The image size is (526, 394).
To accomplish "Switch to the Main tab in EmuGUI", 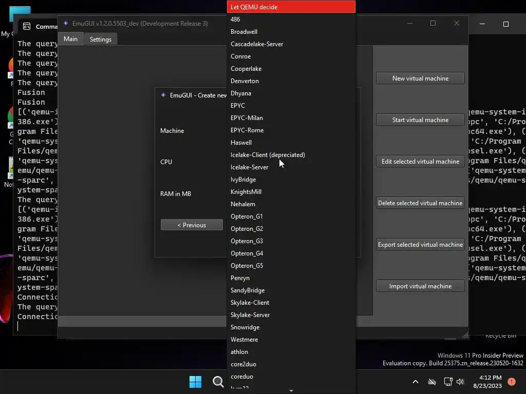I will point(71,39).
